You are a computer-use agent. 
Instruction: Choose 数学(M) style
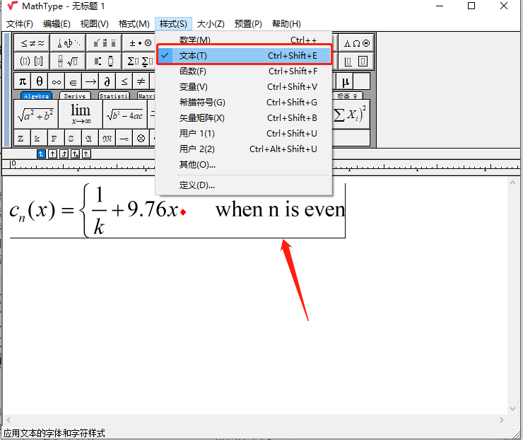pos(244,40)
